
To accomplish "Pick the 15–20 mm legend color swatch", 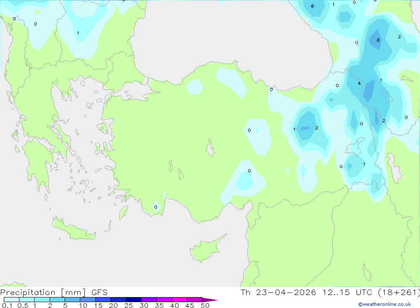I will tap(103, 300).
